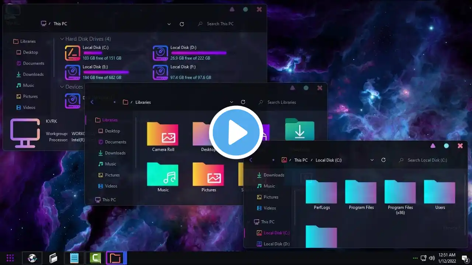Select the Local Disk (C:) drive icon in This PC

click(x=73, y=53)
